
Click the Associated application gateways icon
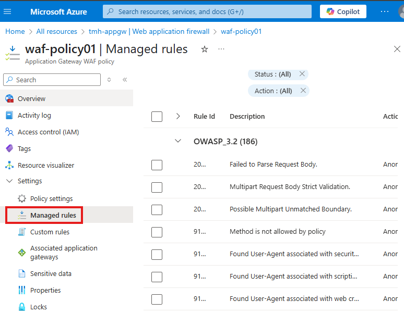[x=22, y=253]
